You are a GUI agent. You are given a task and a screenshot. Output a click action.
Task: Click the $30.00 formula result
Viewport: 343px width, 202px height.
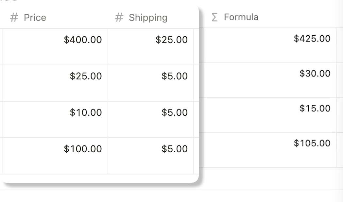point(315,74)
